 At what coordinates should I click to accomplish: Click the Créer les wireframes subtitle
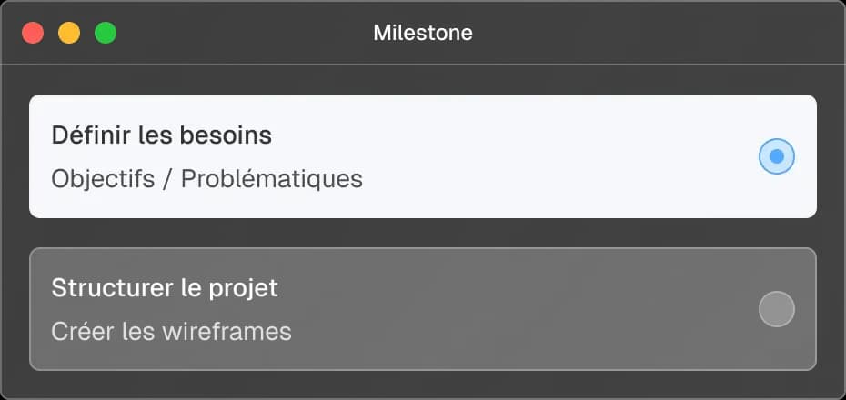click(x=171, y=331)
